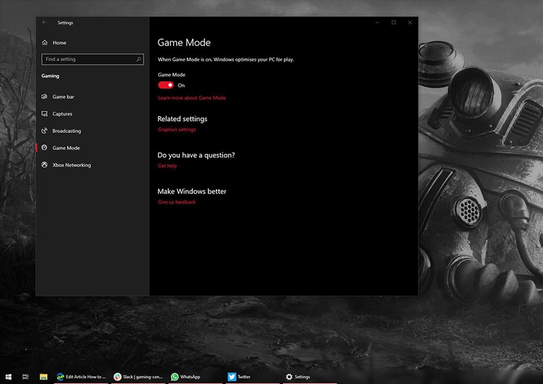Open Task View in taskbar
Viewport: 543px width, 384px height.
click(26, 377)
